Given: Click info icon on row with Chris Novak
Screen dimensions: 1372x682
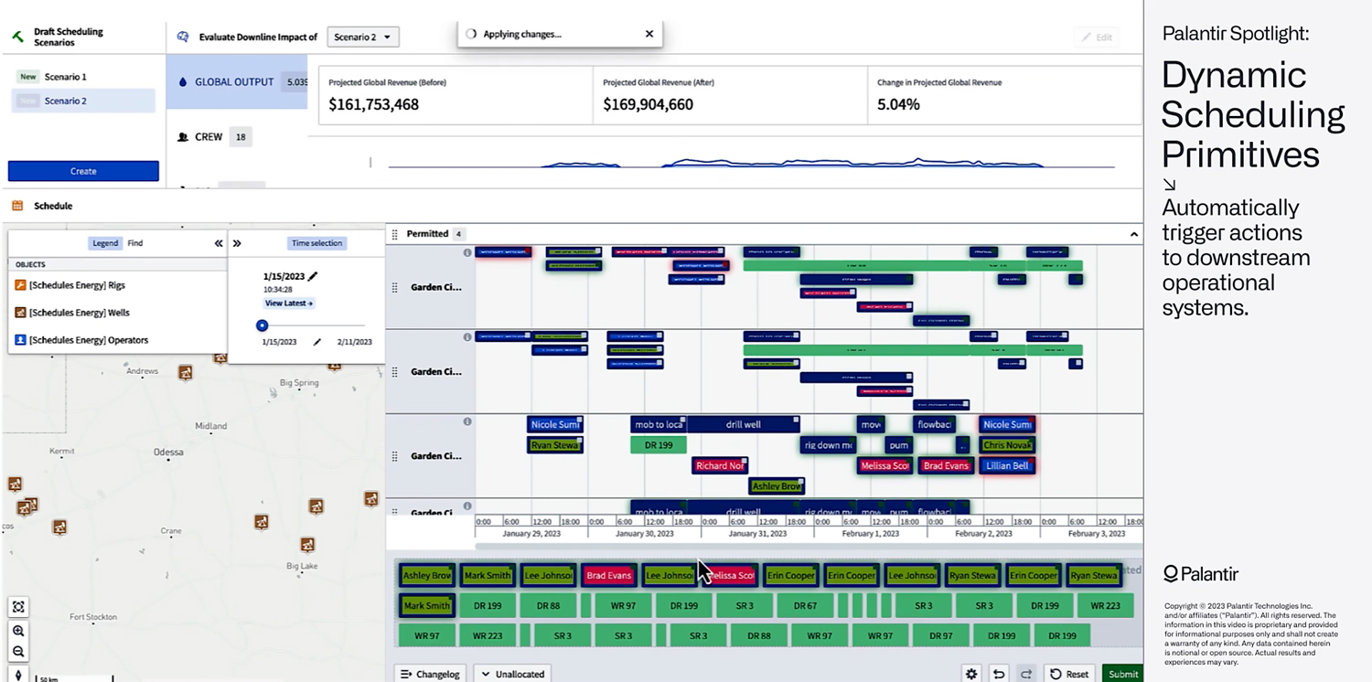Looking at the screenshot, I should tap(467, 421).
